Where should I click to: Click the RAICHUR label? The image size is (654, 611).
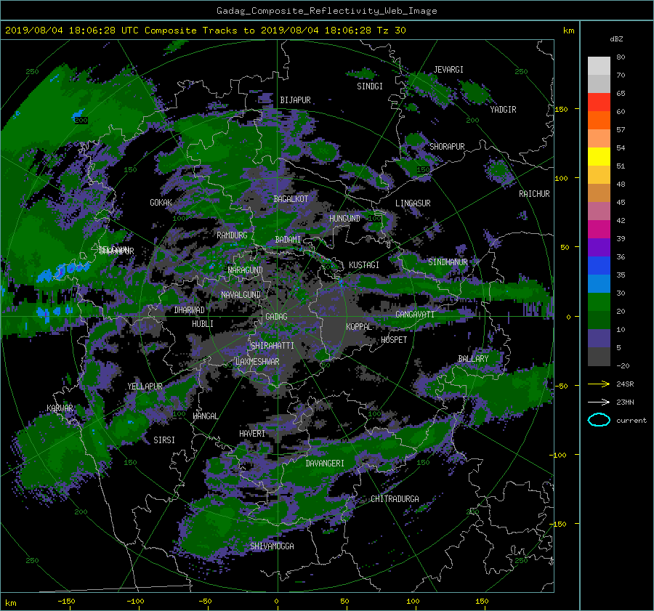pos(534,194)
